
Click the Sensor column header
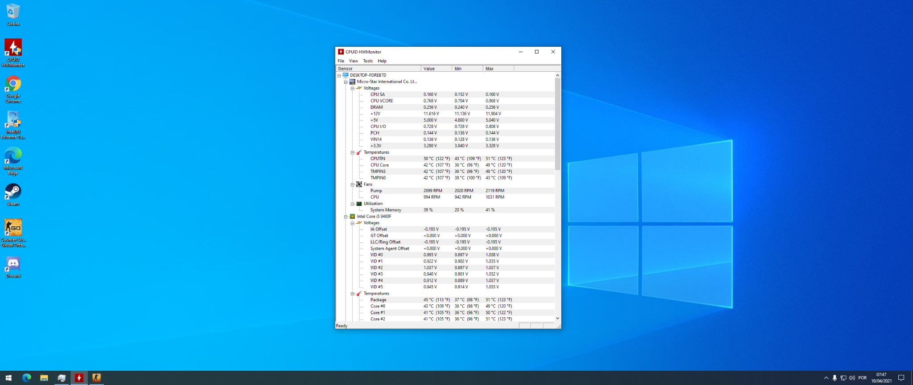(378, 69)
